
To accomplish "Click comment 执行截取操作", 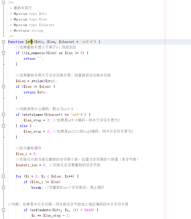I will tap(29, 148).
